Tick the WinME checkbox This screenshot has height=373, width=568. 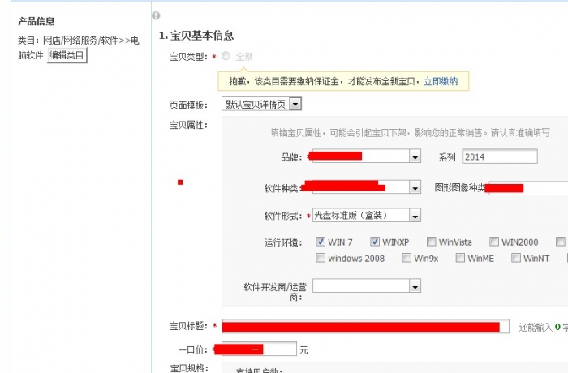click(x=460, y=259)
